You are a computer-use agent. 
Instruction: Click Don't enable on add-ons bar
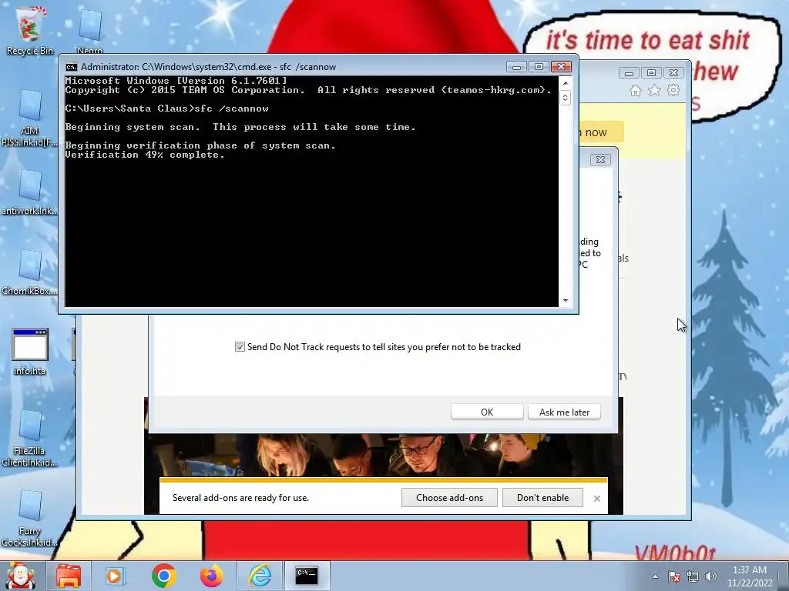coord(542,498)
